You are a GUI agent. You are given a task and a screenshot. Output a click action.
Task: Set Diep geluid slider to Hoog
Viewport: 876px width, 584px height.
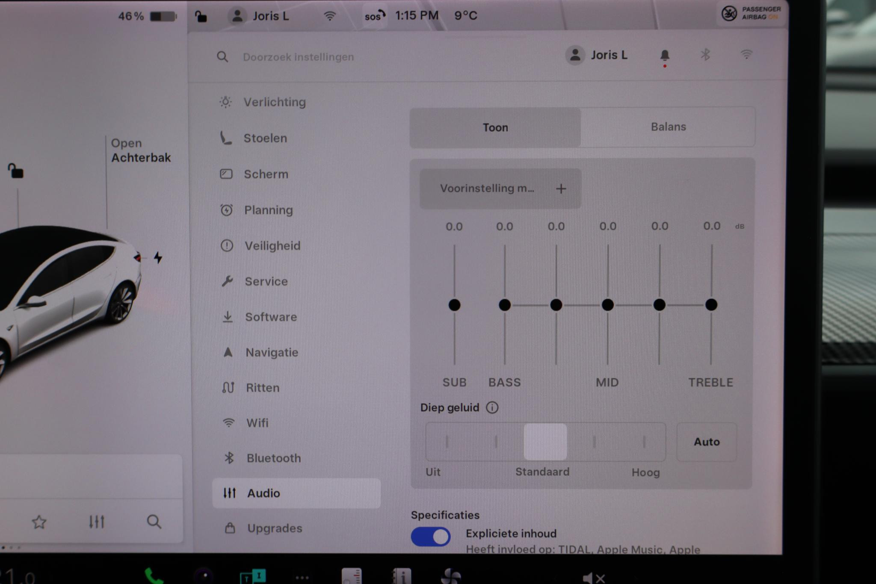645,442
